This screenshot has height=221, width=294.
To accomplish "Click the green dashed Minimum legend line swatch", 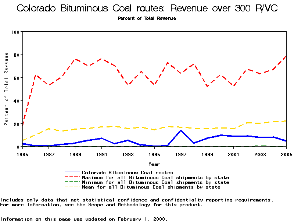I will 72,182.
